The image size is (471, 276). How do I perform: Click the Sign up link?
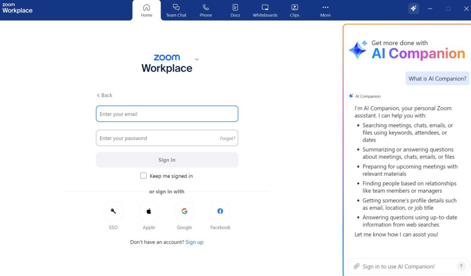195,242
